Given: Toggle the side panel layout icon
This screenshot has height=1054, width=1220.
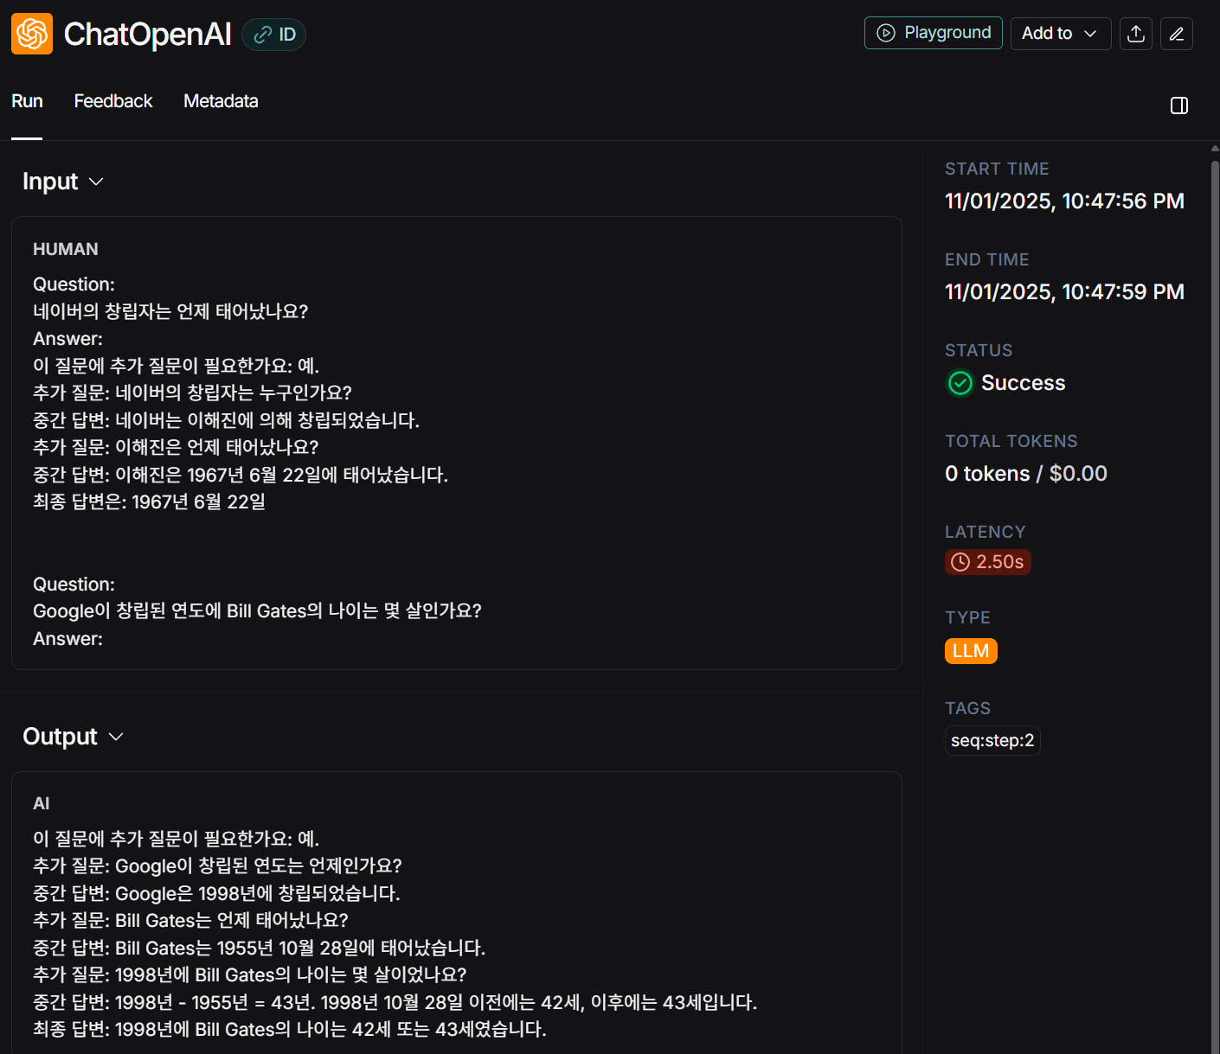Looking at the screenshot, I should coord(1179,105).
